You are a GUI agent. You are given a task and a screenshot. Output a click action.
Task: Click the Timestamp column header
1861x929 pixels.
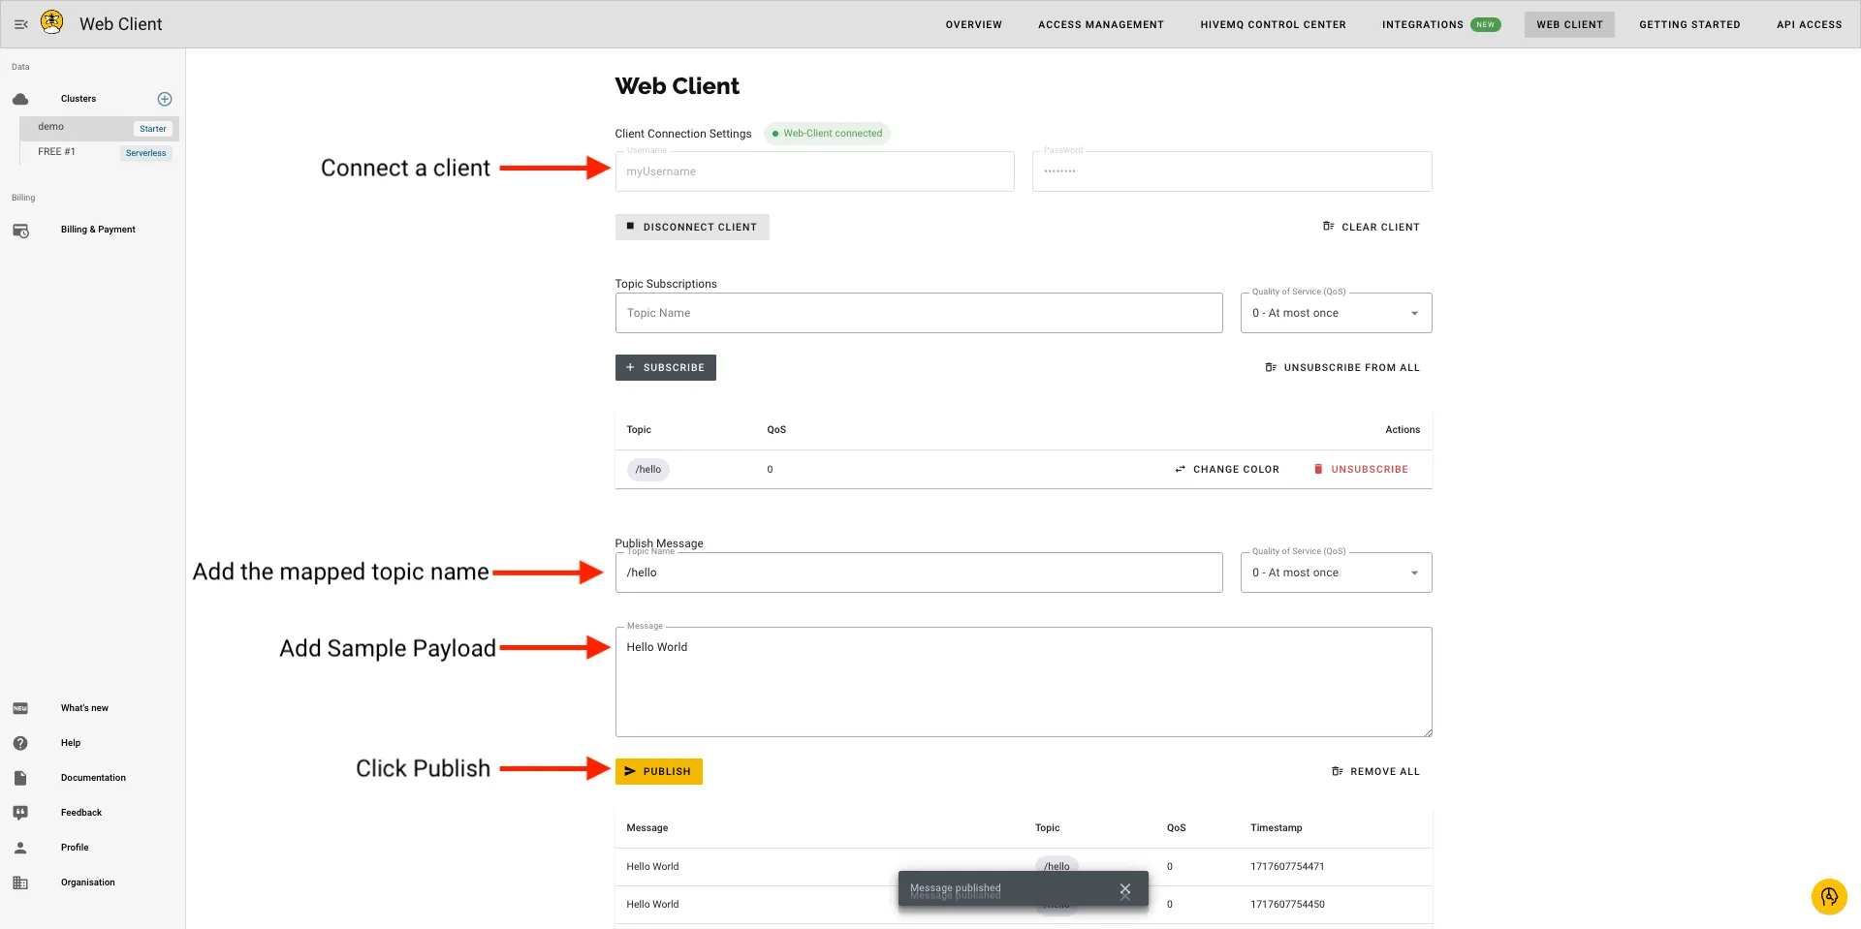(1276, 828)
